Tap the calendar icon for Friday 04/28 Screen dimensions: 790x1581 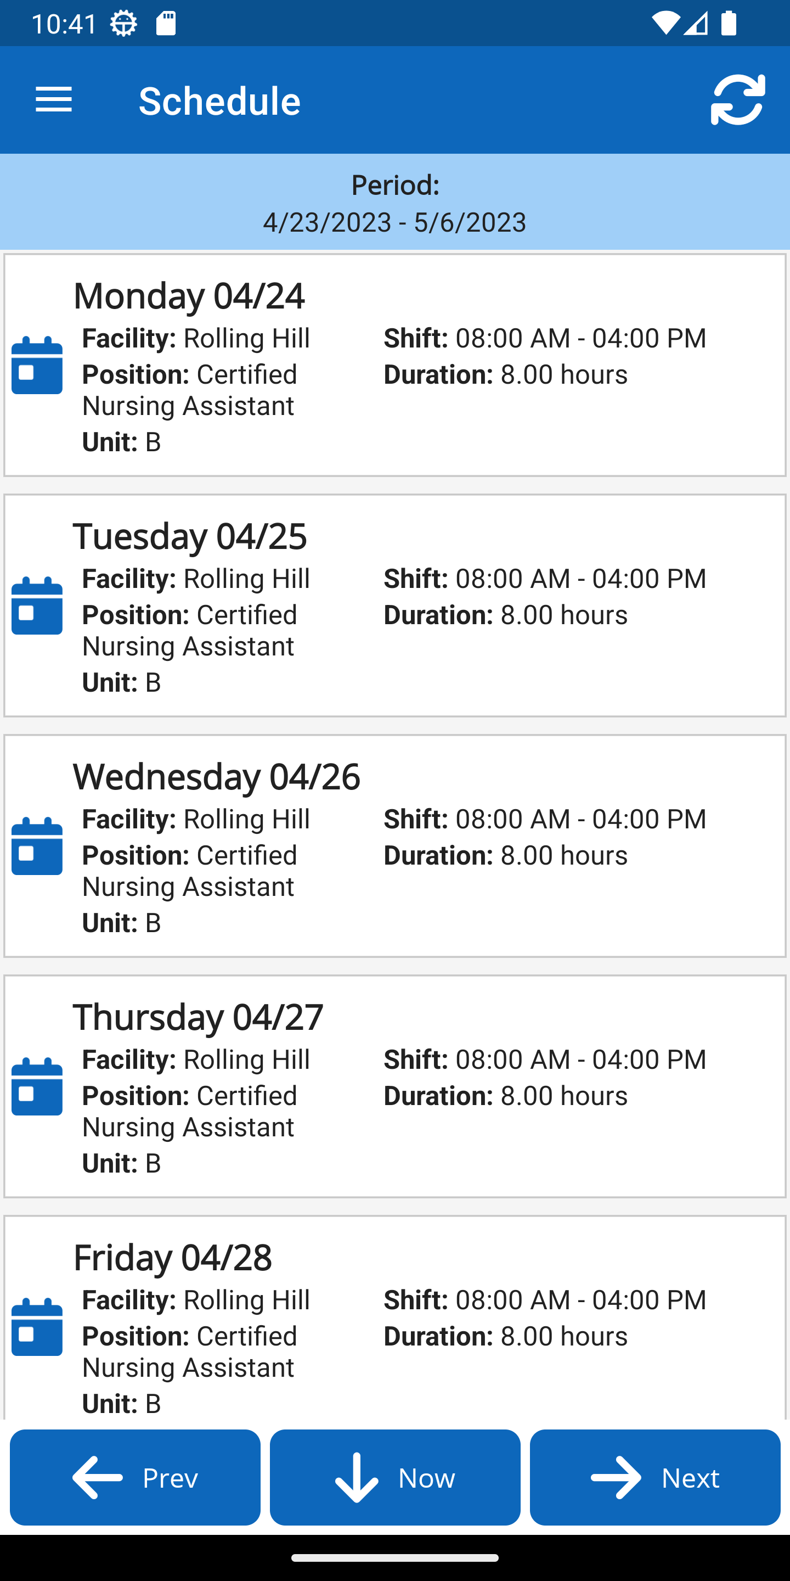(37, 1327)
